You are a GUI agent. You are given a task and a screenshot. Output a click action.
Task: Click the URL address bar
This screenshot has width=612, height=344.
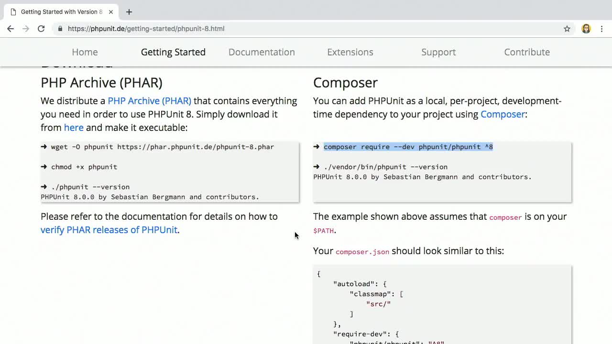click(x=287, y=29)
